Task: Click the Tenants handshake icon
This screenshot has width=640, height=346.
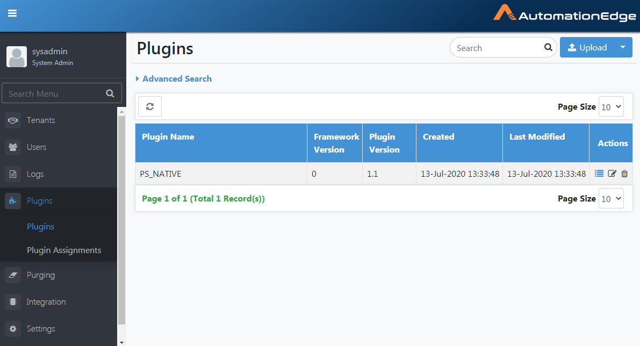Action: pyautogui.click(x=13, y=120)
